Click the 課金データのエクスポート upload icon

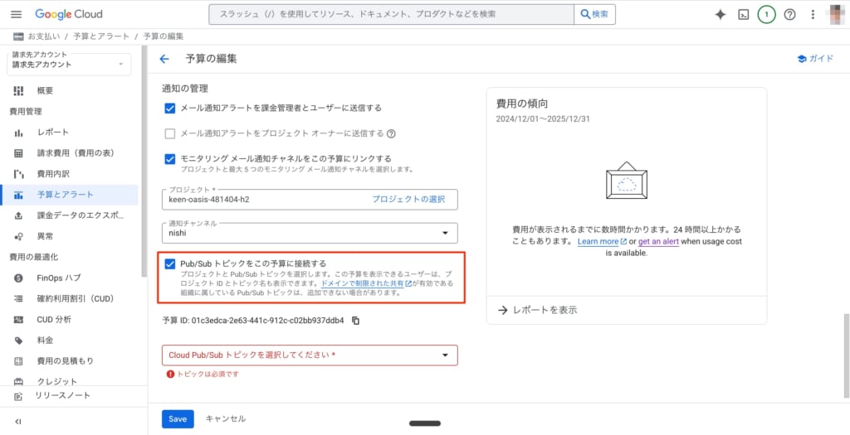[18, 216]
